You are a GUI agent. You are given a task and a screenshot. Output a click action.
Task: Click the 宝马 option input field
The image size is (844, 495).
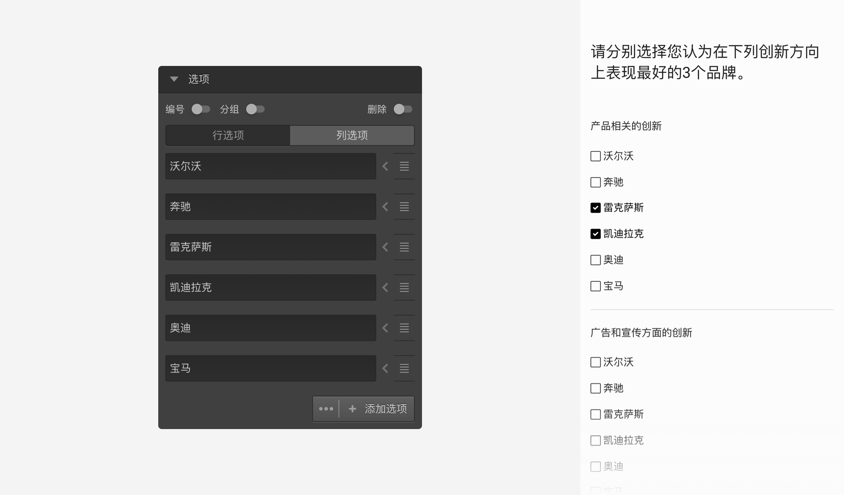pyautogui.click(x=271, y=368)
